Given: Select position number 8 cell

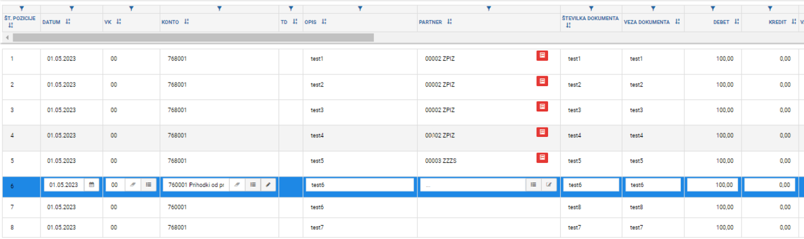Looking at the screenshot, I should [x=21, y=227].
